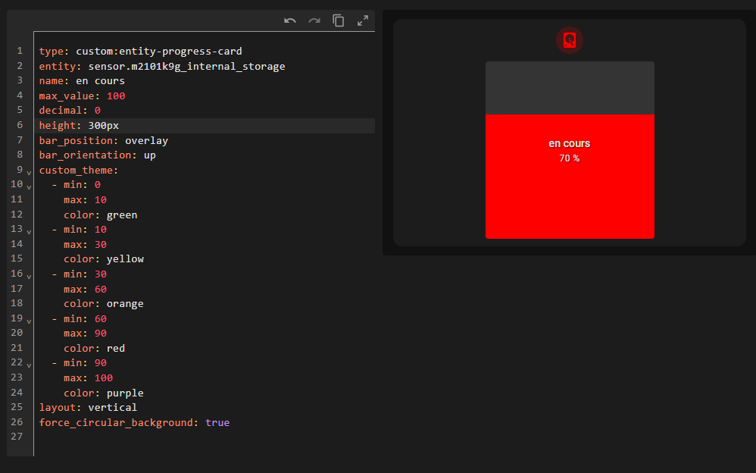
Task: Click the '70 %' value text
Action: click(570, 158)
